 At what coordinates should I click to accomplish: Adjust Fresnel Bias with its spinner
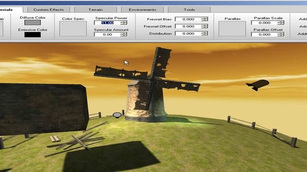205,19
